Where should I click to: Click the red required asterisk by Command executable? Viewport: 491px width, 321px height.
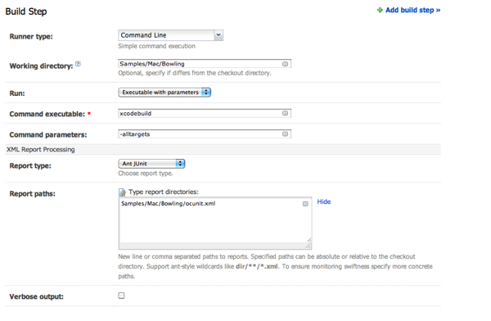[x=89, y=113]
